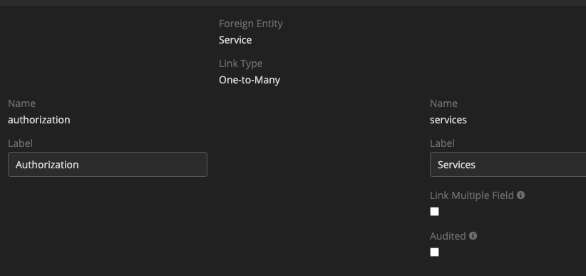The image size is (586, 276).
Task: Click the Link Type field label
Action: [x=241, y=63]
